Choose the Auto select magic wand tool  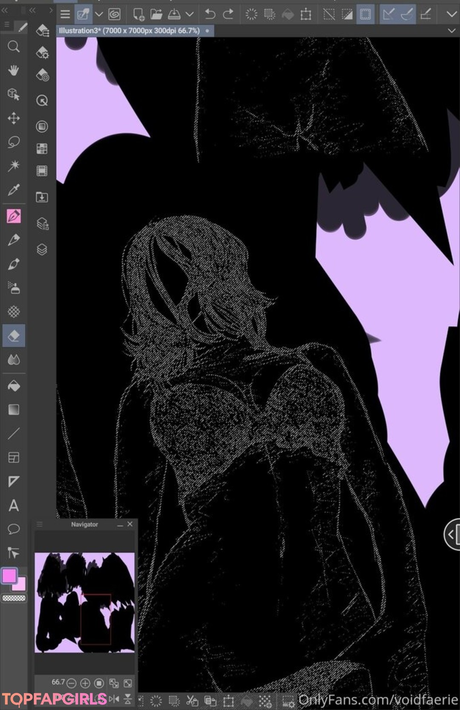point(14,166)
